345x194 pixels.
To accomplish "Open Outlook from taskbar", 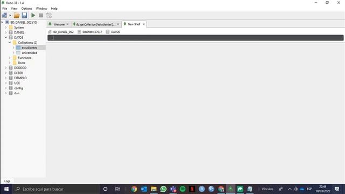I will [144, 189].
